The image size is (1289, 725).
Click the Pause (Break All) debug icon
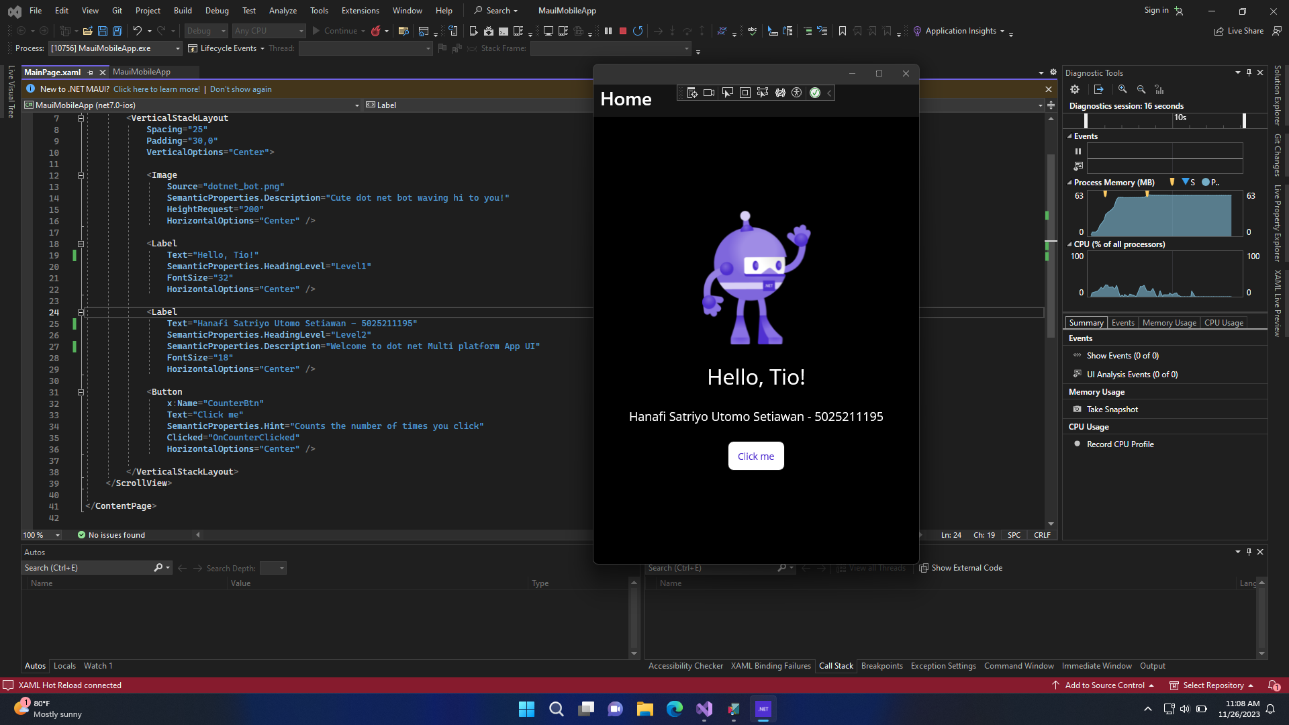608,31
